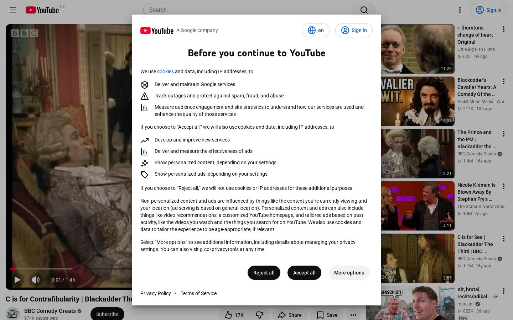Open 'C is for Sea' video thumbnail

click(x=418, y=258)
